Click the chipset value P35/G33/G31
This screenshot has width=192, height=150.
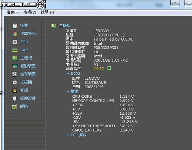[x=106, y=48]
